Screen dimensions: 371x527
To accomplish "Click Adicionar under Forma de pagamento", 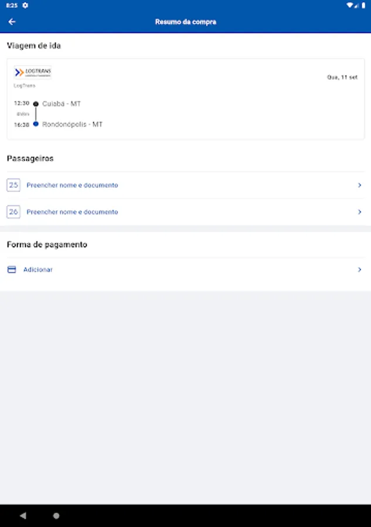I will click(x=38, y=269).
